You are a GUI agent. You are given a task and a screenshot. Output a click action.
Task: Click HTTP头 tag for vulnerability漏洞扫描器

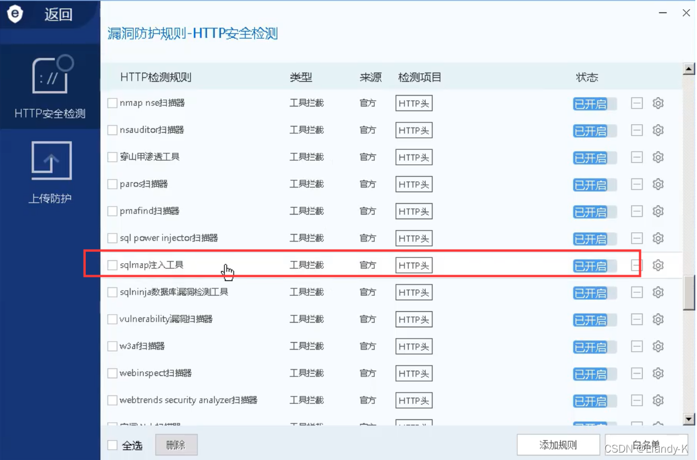pyautogui.click(x=414, y=319)
